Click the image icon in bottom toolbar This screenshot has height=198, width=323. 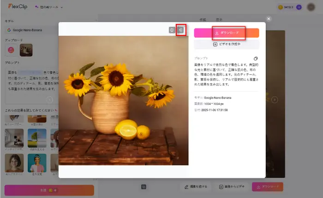144,187
